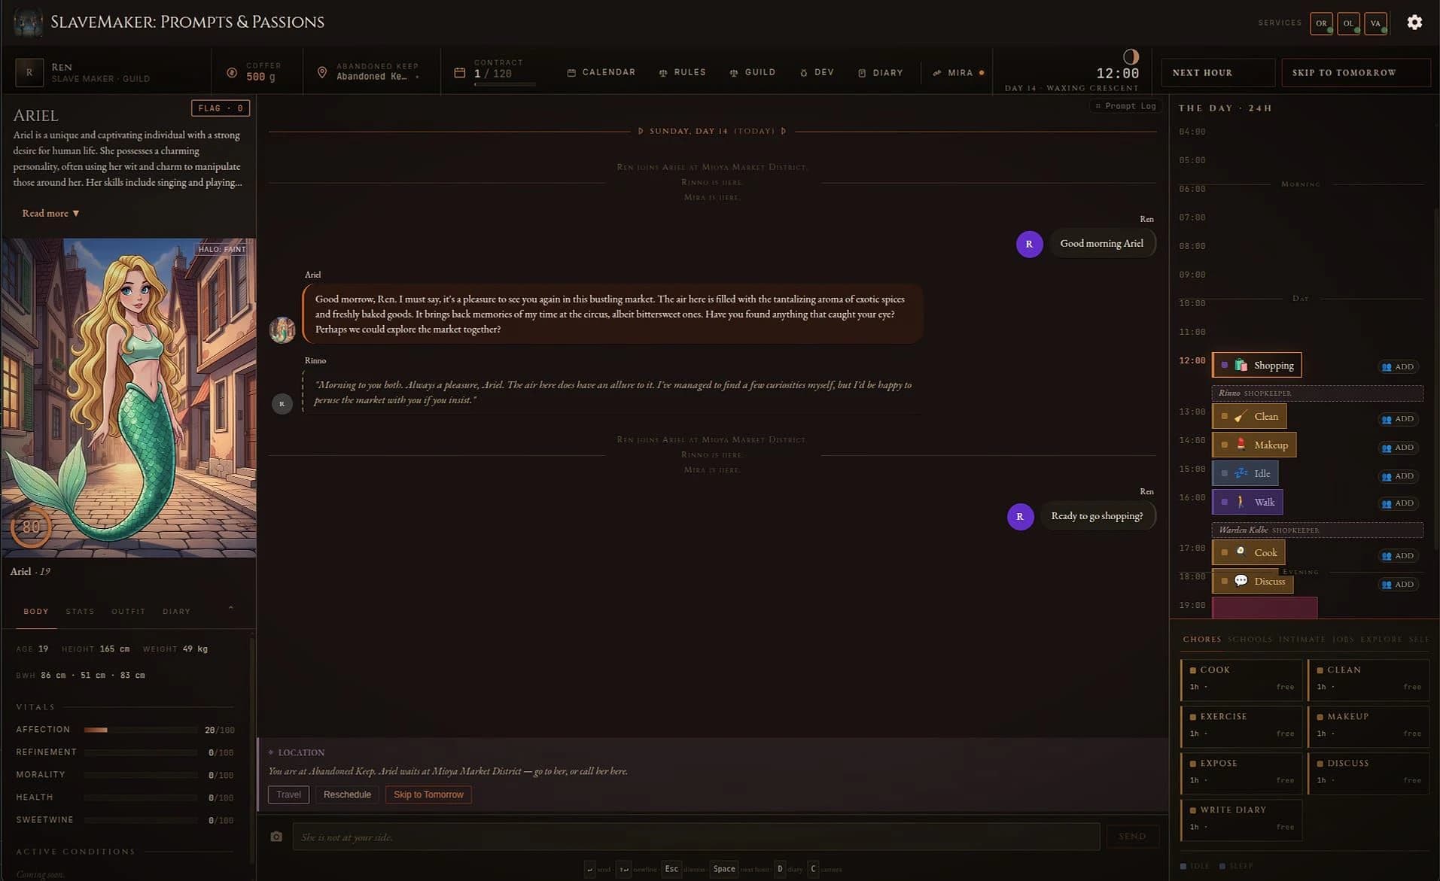Add companion to 13:00 Clean slot
The image size is (1440, 881).
(x=1398, y=419)
